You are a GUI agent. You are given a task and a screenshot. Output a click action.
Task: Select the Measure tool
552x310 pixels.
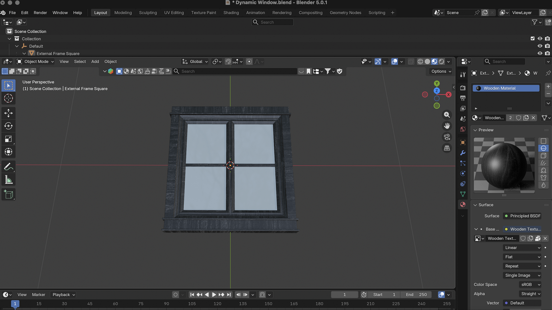pyautogui.click(x=8, y=180)
